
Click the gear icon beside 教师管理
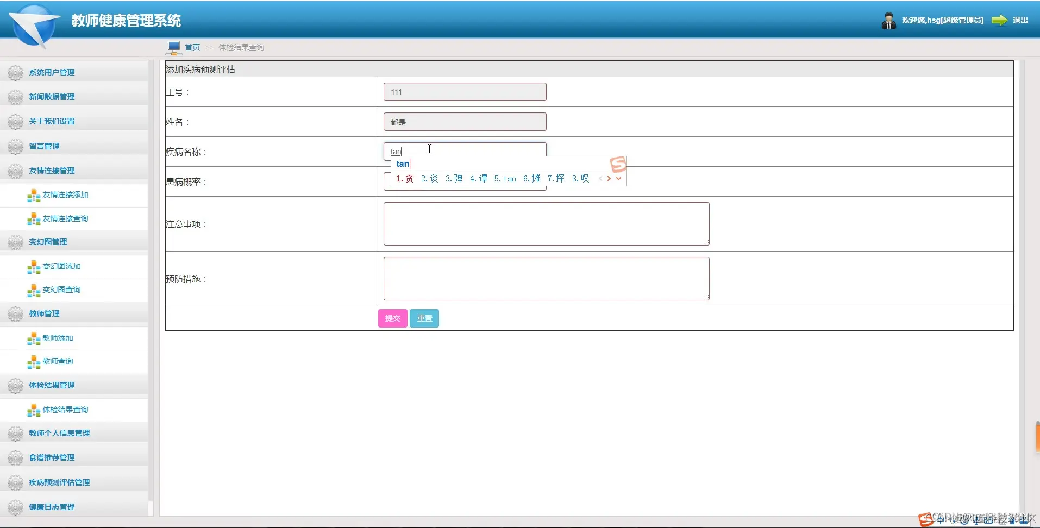[15, 313]
